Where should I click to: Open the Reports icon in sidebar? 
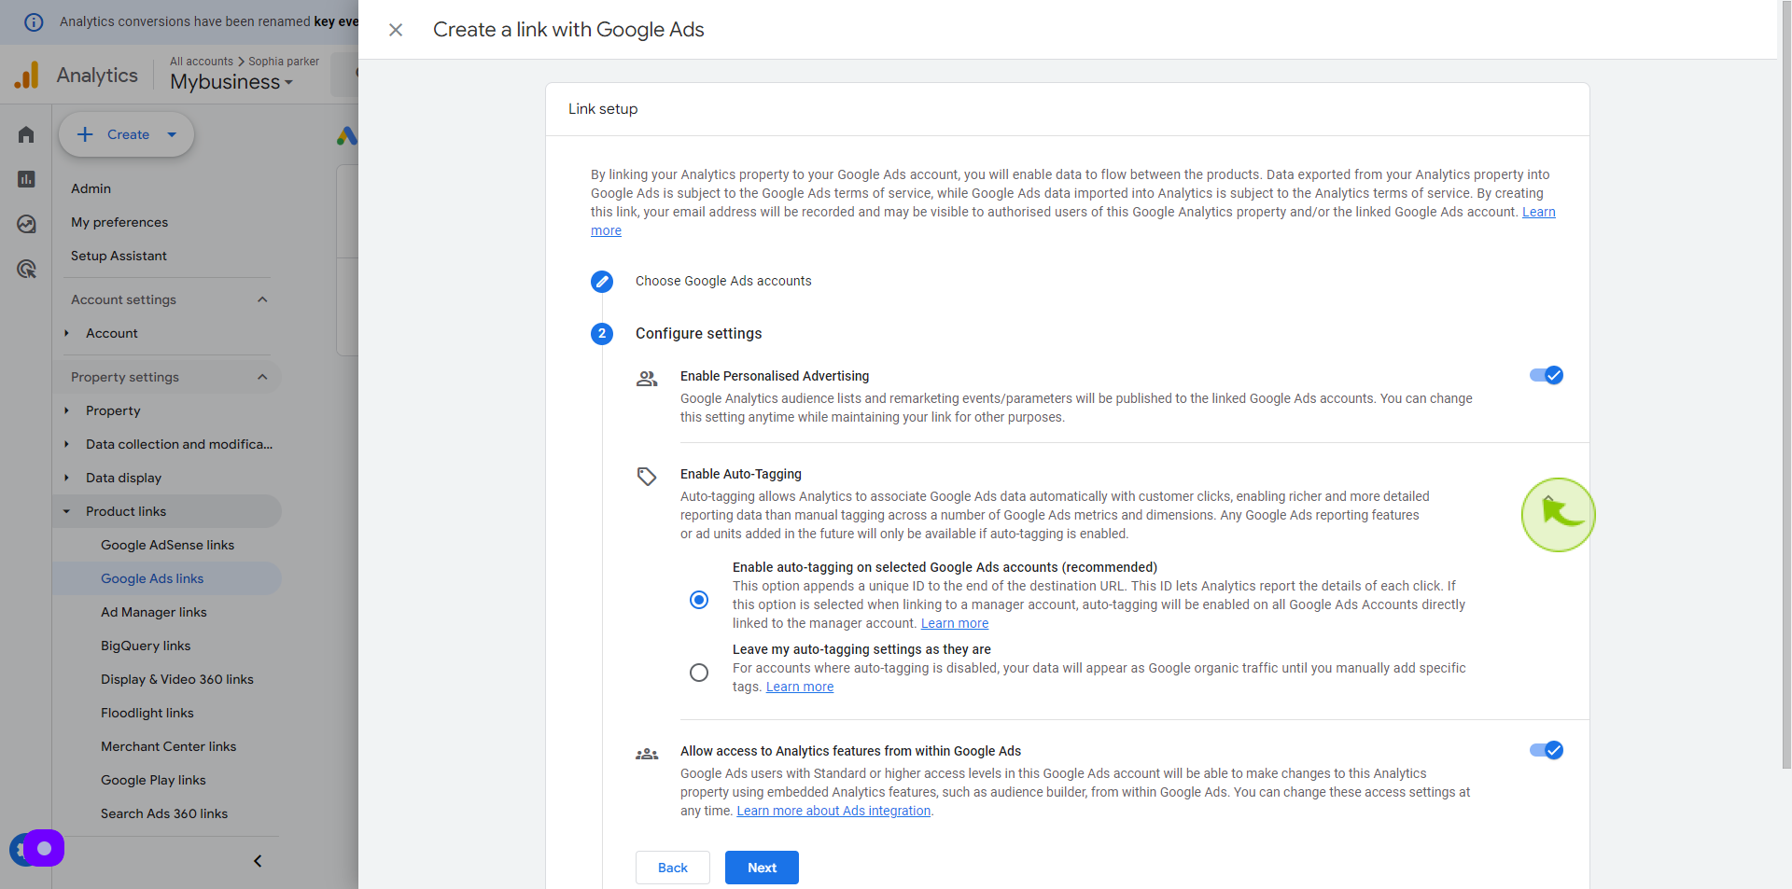click(x=26, y=179)
